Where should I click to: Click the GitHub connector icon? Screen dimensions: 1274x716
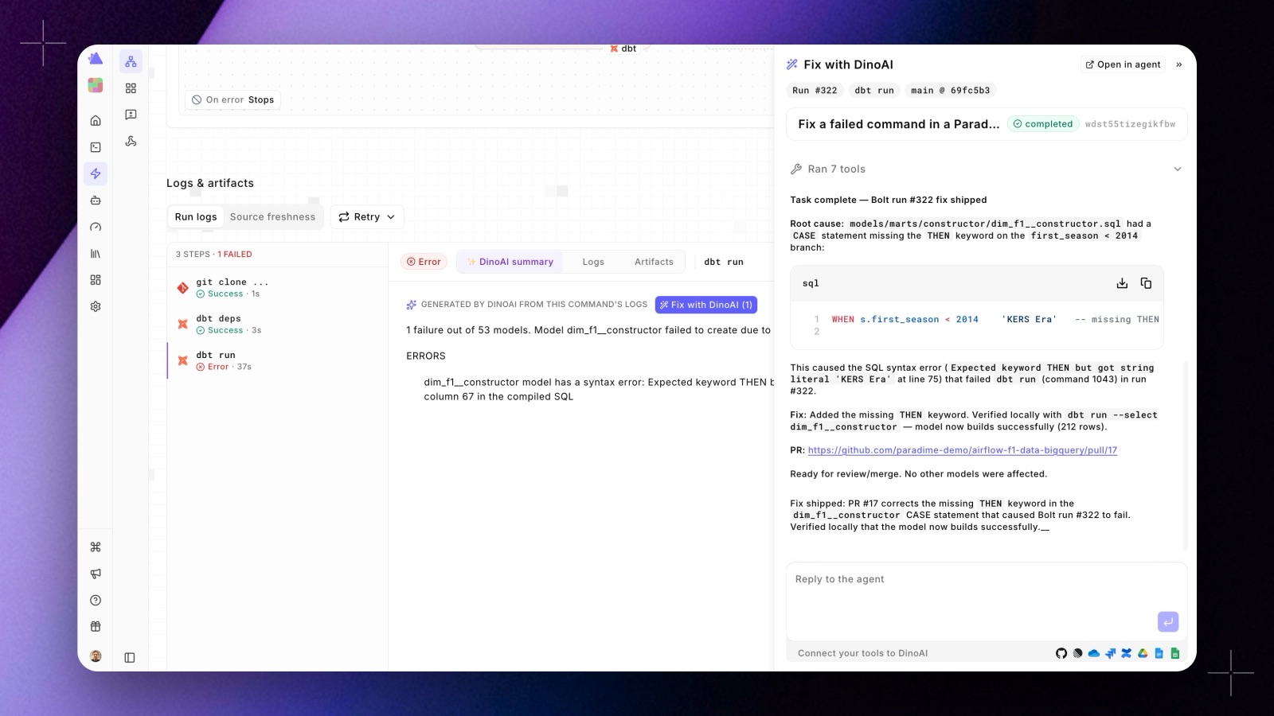1061,653
